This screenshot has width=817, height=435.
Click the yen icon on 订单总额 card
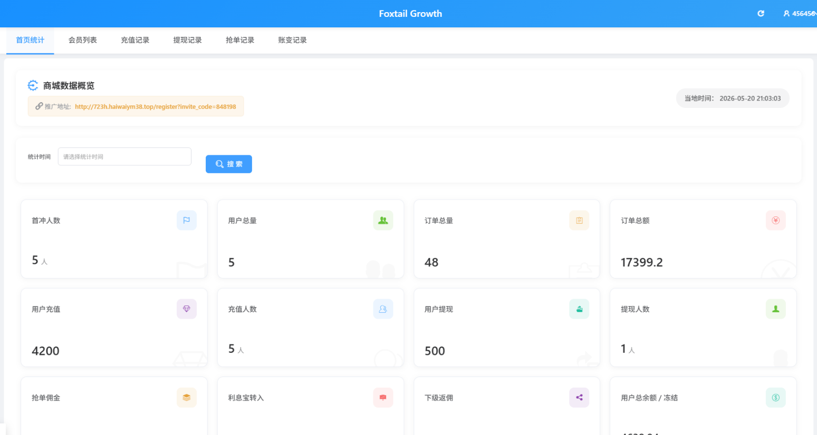(x=776, y=221)
